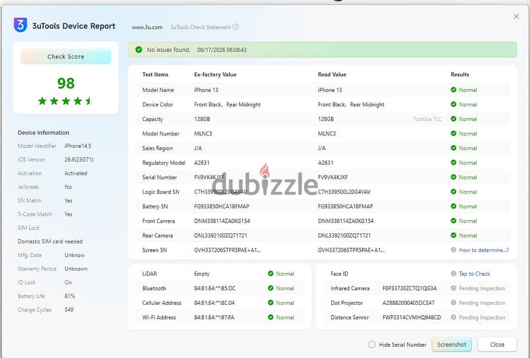
Task: Click the Cellular Address Normal status icon
Action: pyautogui.click(x=270, y=303)
